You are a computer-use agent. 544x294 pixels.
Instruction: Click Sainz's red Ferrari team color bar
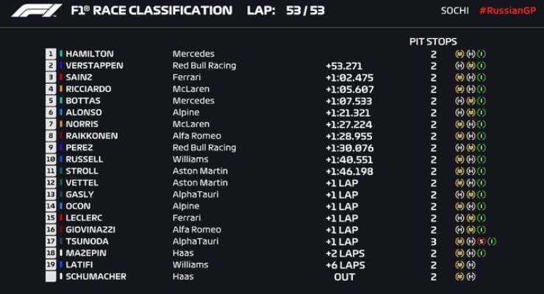pos(61,77)
